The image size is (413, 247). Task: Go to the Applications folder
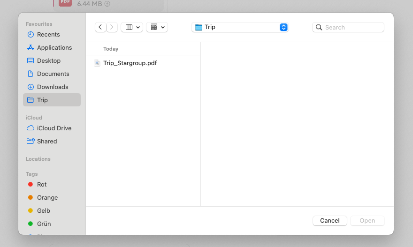click(x=54, y=47)
